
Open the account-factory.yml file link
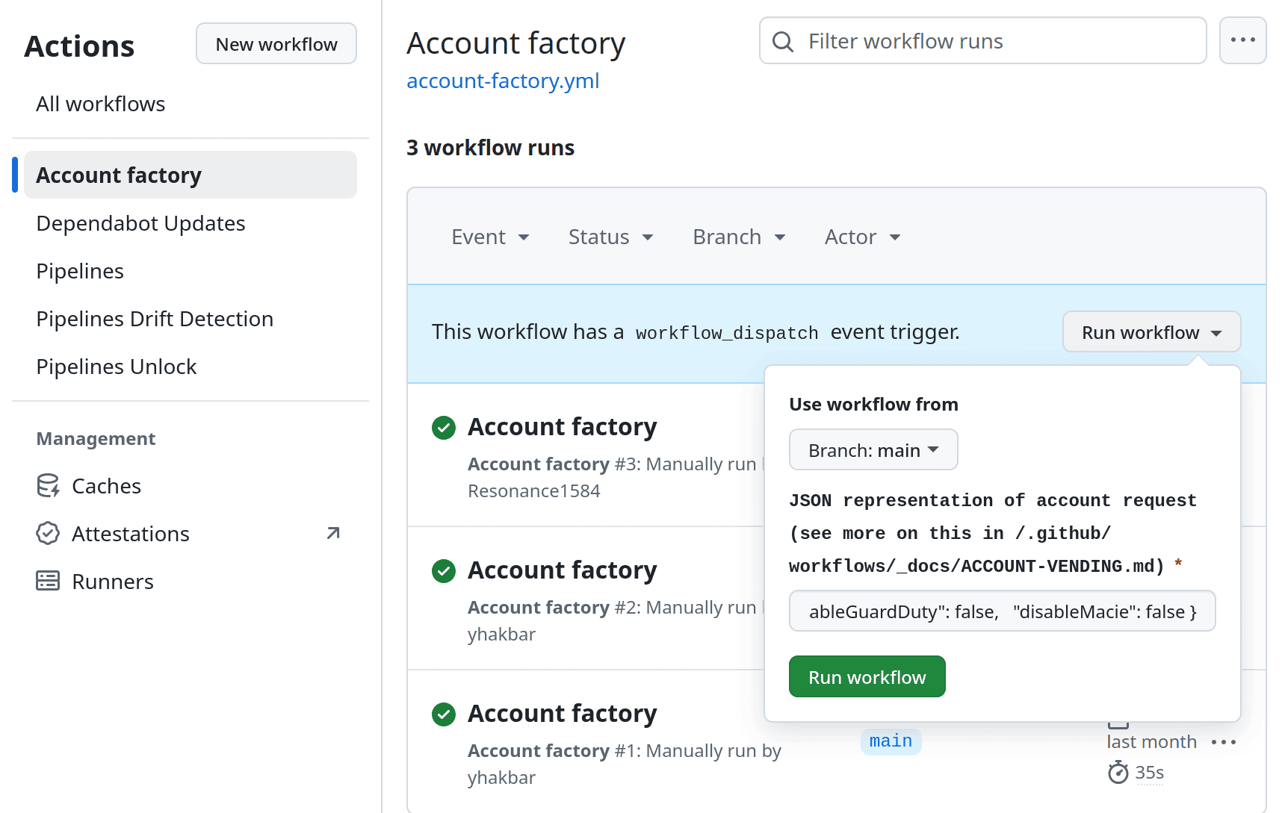click(x=503, y=81)
